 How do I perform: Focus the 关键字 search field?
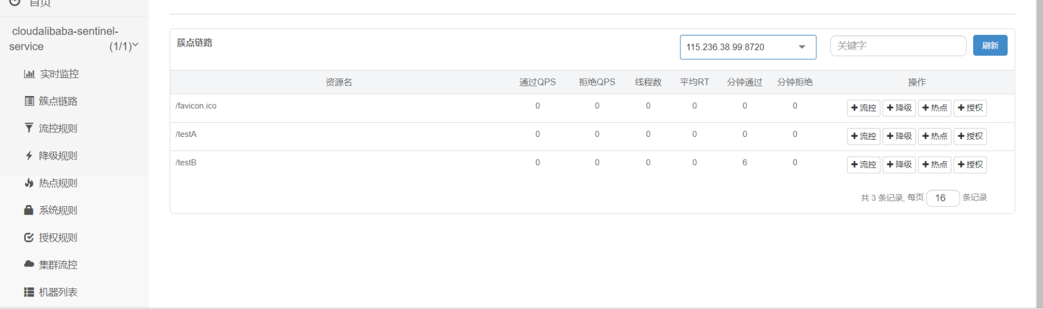click(x=897, y=46)
